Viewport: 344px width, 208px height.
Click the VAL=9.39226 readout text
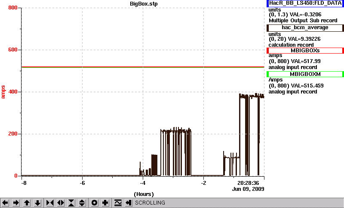305,39
